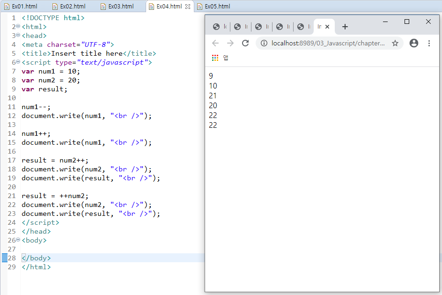Click the Ex01.html file icon
The height and width of the screenshot is (295, 442).
tap(7, 7)
